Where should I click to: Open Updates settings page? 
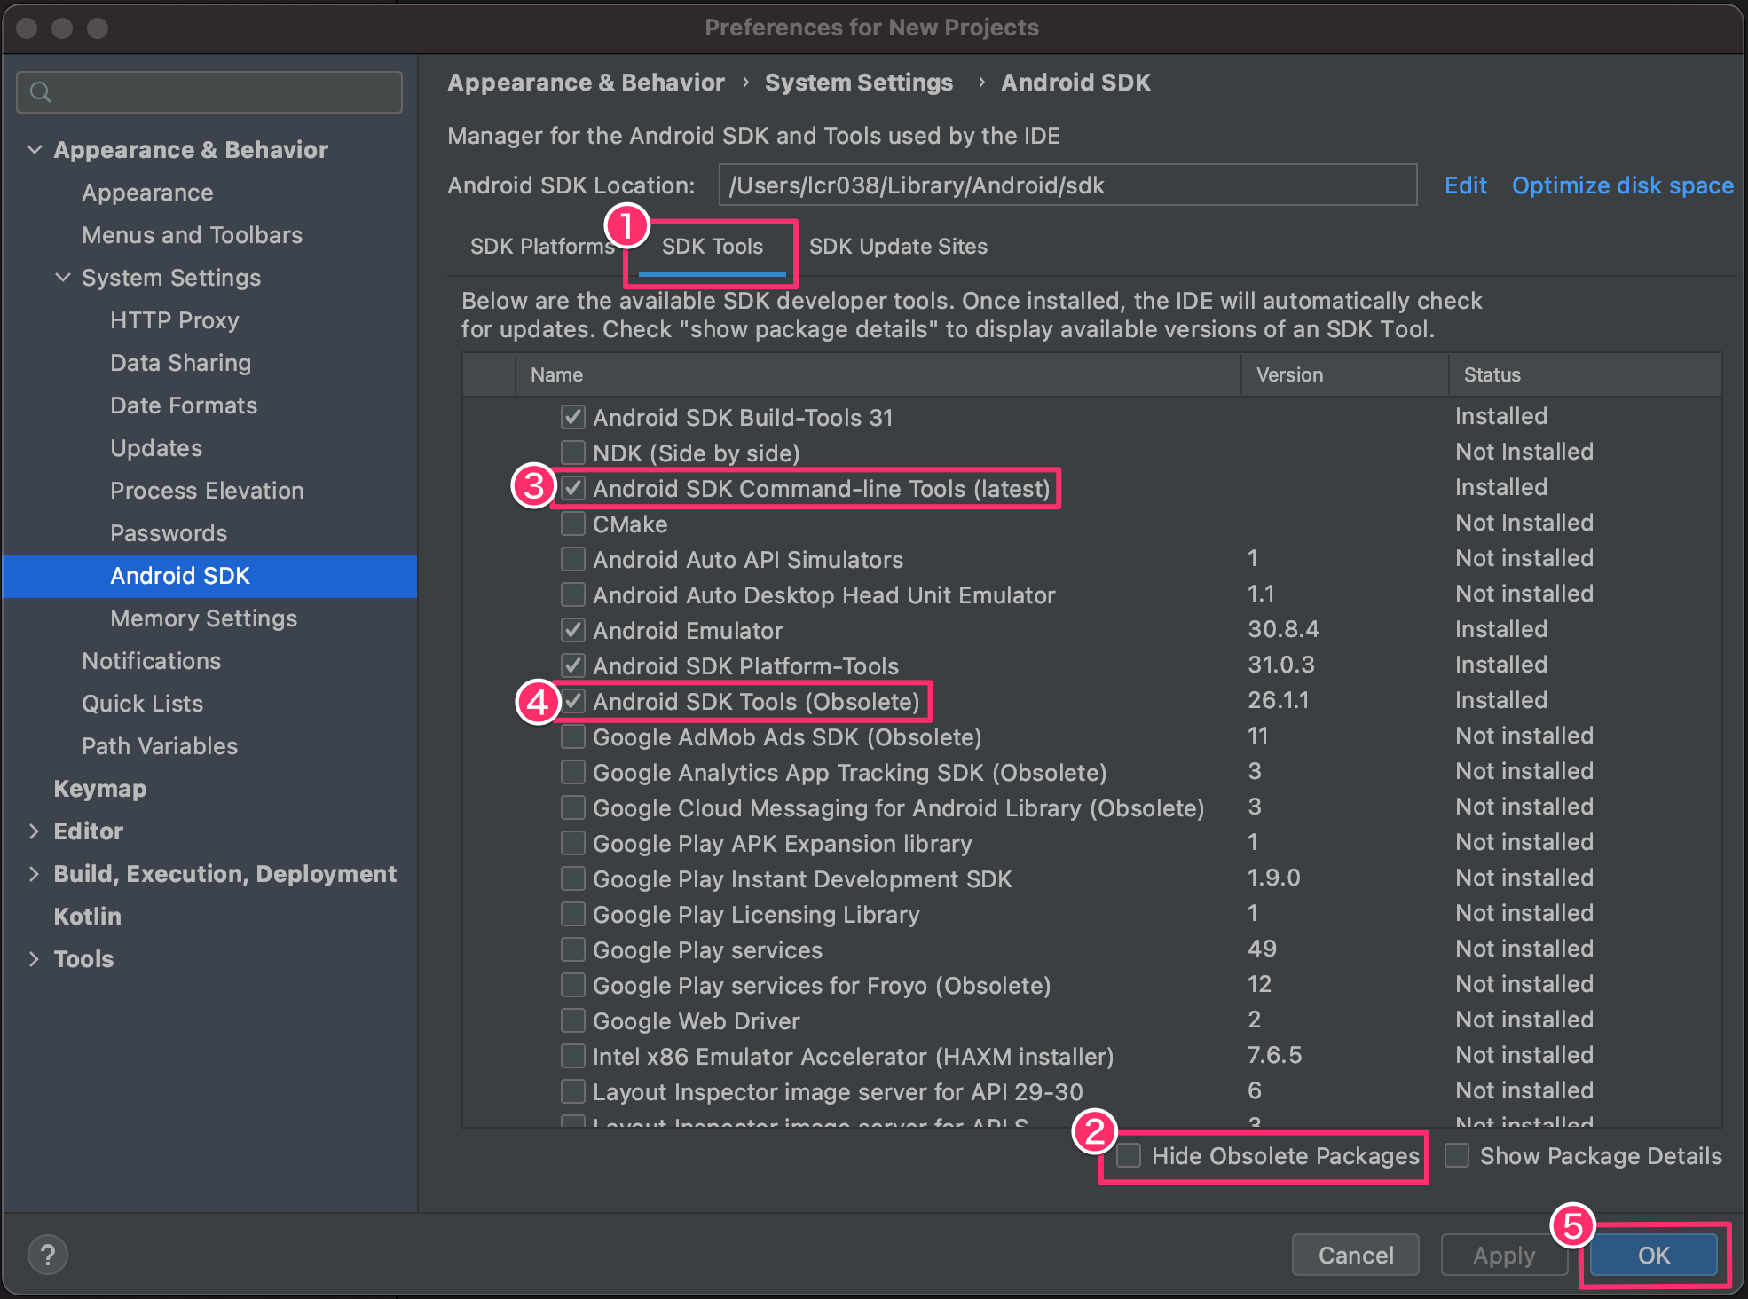point(156,448)
